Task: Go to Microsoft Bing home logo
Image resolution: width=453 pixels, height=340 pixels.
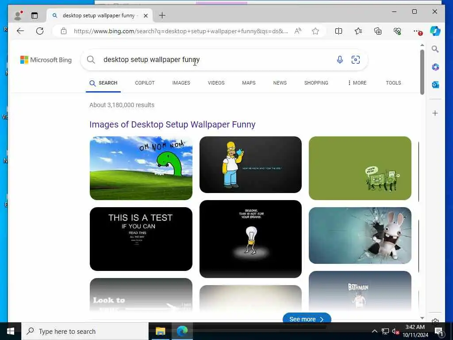Action: tap(46, 60)
